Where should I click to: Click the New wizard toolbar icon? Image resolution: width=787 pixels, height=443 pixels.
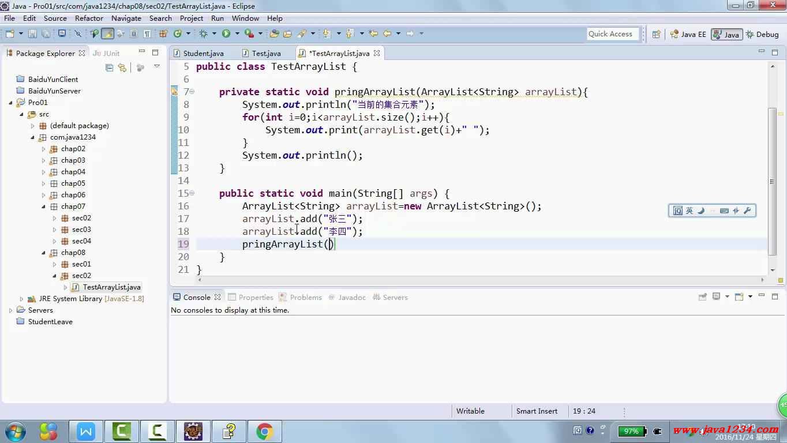point(10,33)
